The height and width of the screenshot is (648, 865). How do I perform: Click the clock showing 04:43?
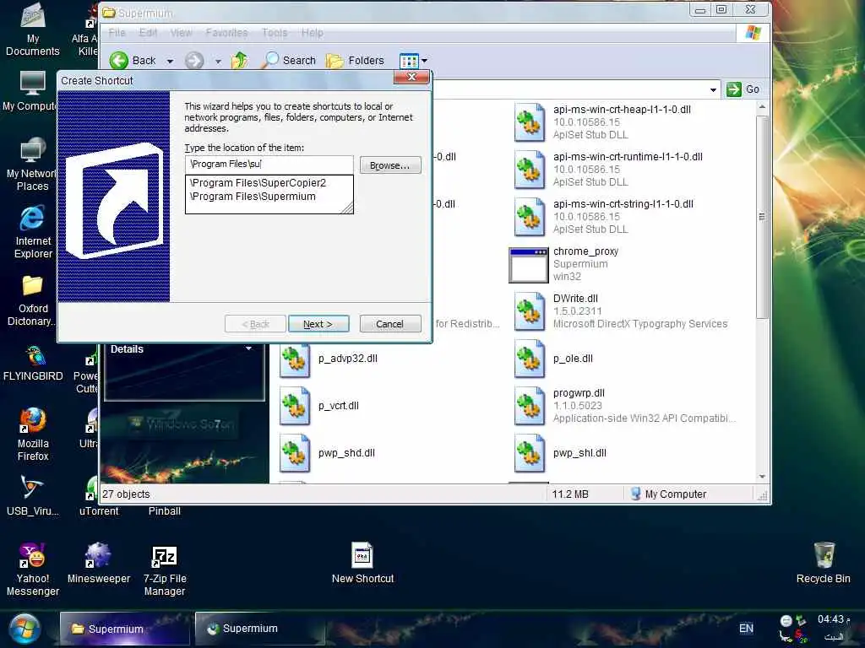pyautogui.click(x=833, y=619)
